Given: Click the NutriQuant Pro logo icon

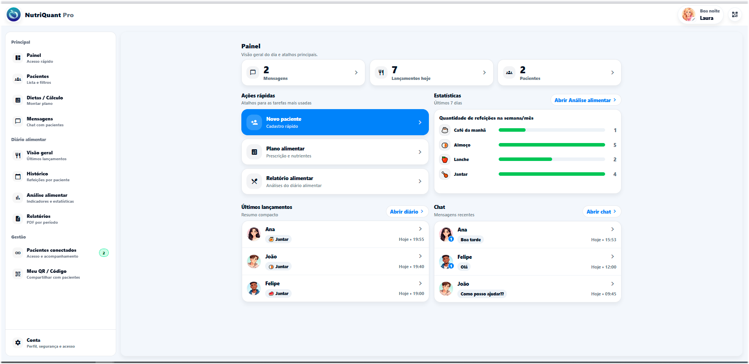Looking at the screenshot, I should [14, 15].
